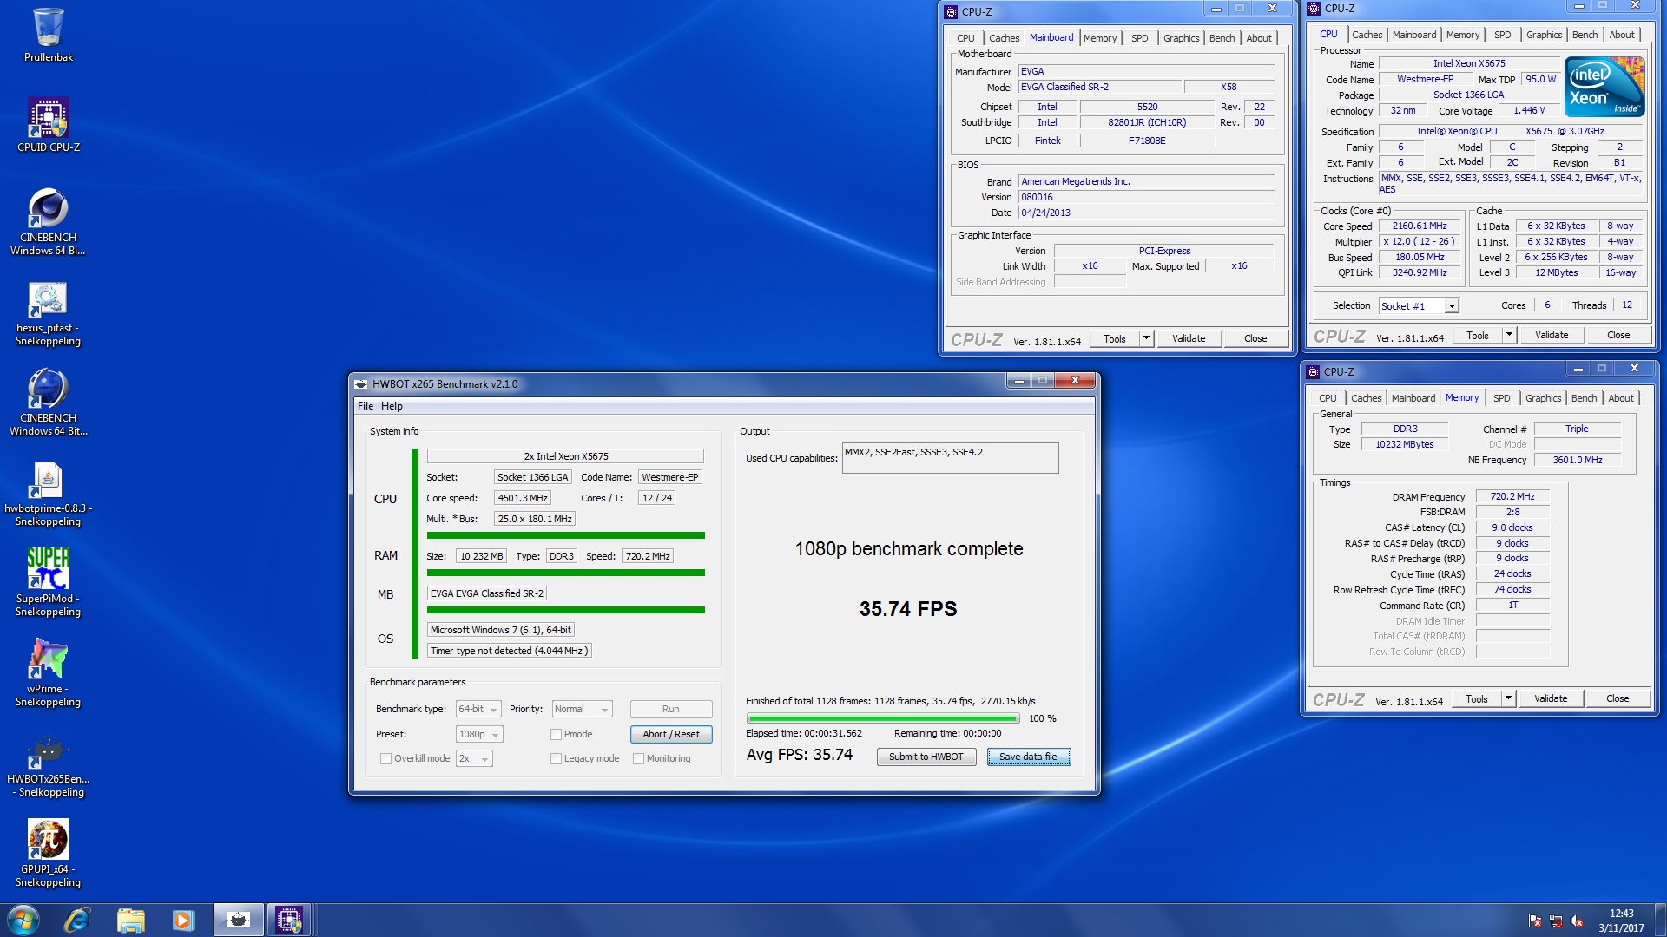Click green RAM detection bar
1667x937 pixels.
point(565,573)
